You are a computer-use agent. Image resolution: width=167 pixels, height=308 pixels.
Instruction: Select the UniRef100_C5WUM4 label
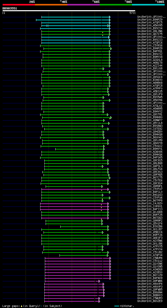[150, 258]
